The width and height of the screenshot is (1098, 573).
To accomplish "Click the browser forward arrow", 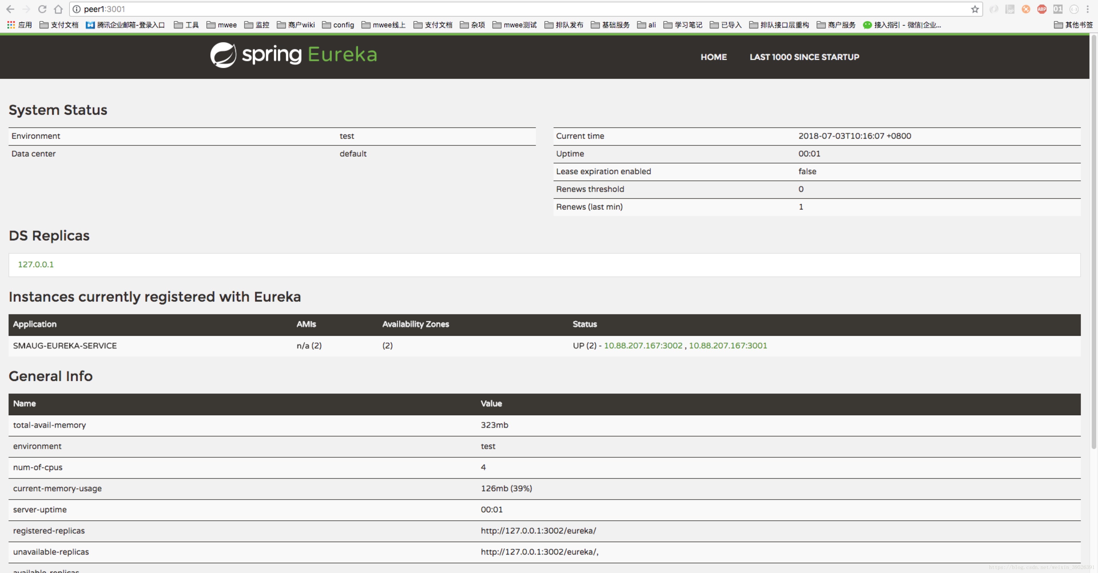I will click(26, 9).
